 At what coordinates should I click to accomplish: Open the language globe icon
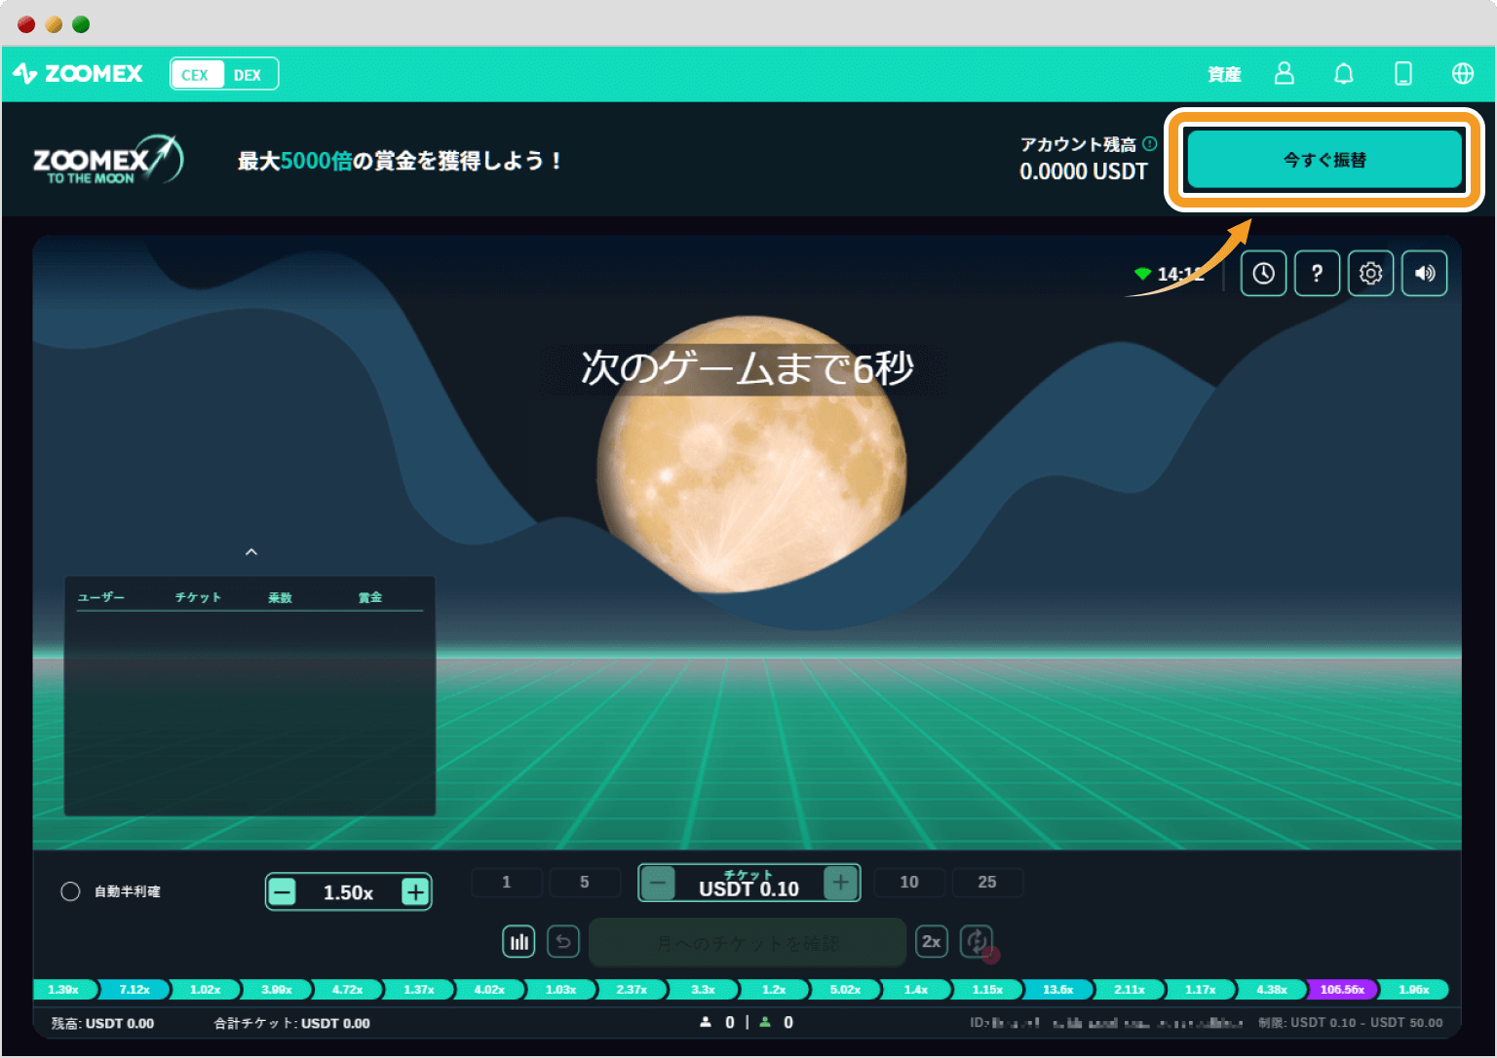1462,74
